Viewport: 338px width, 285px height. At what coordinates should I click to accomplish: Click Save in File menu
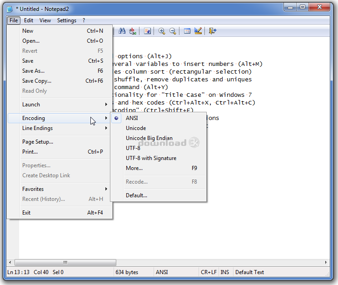pos(60,61)
